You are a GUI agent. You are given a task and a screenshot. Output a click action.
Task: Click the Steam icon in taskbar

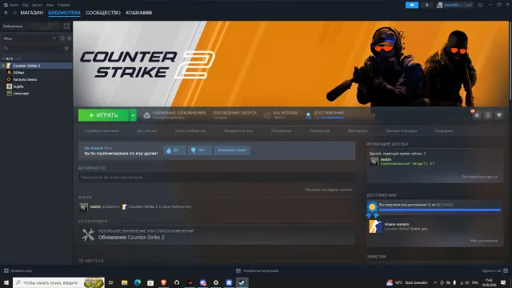(242, 282)
